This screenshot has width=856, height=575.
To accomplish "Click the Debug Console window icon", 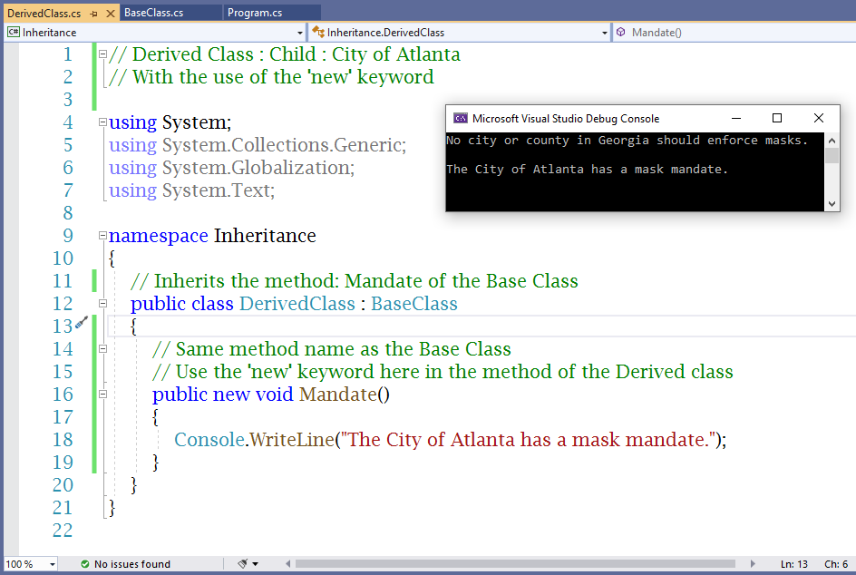I will click(461, 118).
